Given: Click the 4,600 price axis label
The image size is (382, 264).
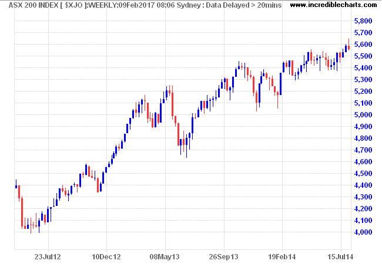Looking at the screenshot, I should [363, 162].
